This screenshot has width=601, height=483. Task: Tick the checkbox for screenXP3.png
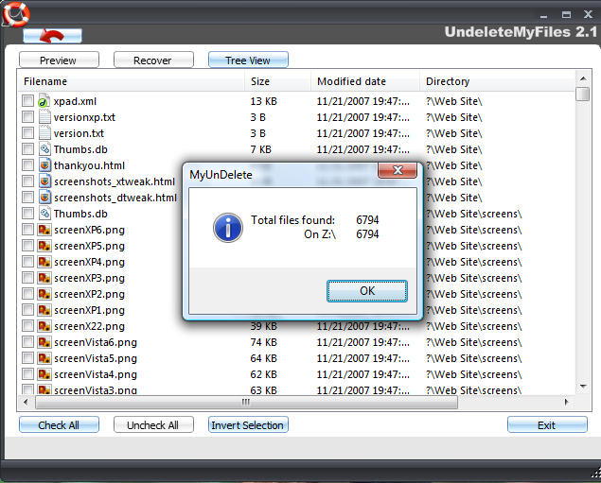[x=27, y=278]
